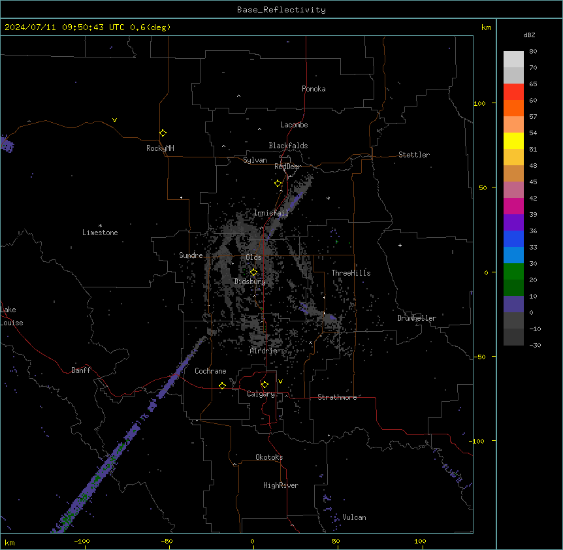This screenshot has width=563, height=550.
Task: Click the Sylvan label on map
Action: [255, 160]
